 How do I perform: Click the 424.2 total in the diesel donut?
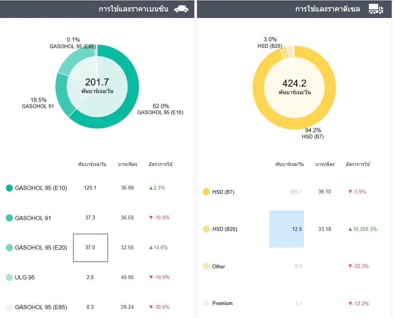(x=294, y=83)
